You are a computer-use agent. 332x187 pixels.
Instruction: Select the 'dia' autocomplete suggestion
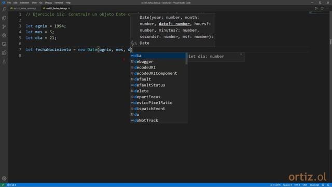pos(158,56)
